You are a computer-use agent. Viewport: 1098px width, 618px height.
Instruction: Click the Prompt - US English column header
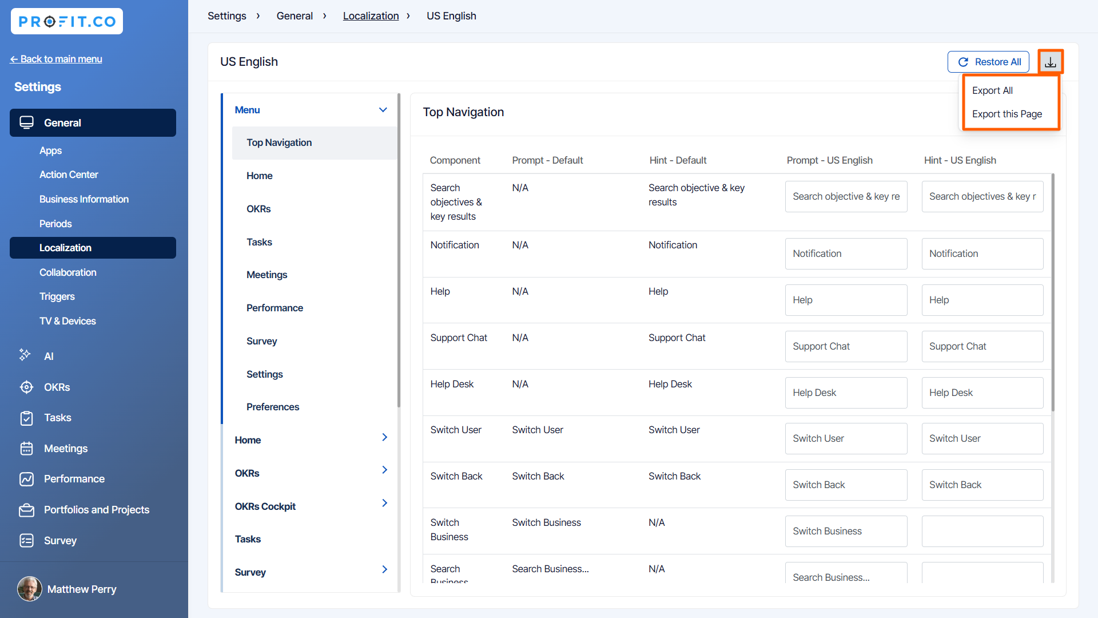click(x=829, y=160)
